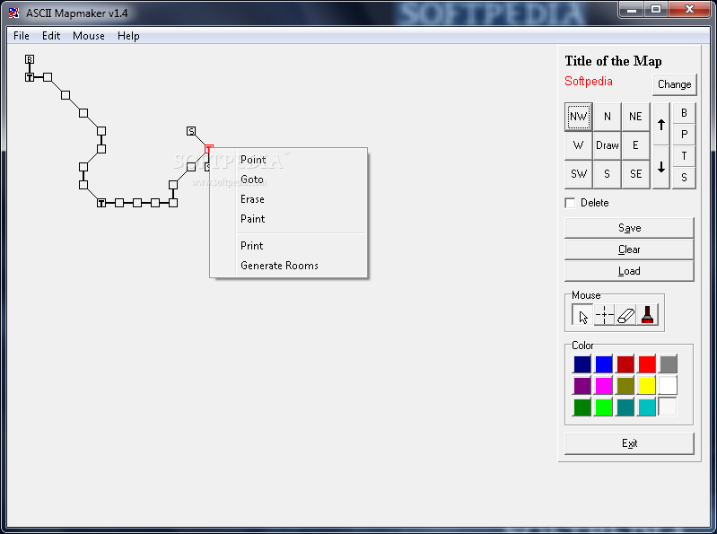
Task: Click the SE direction button
Action: tap(635, 174)
